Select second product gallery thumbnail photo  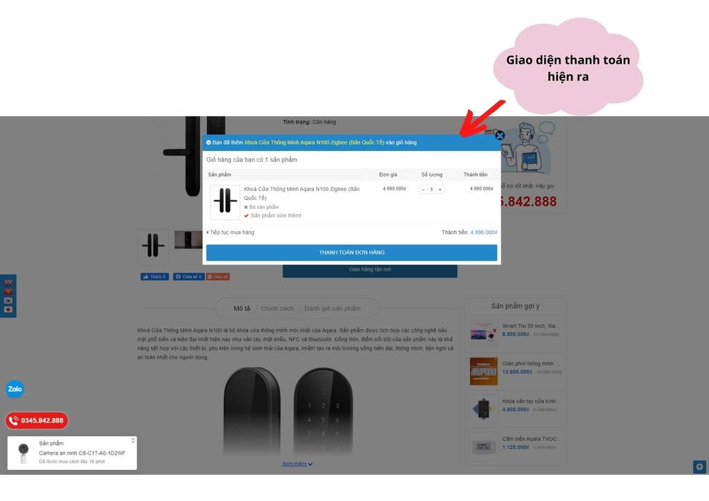188,240
